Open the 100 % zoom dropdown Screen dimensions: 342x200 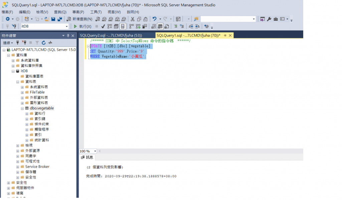tap(95, 151)
